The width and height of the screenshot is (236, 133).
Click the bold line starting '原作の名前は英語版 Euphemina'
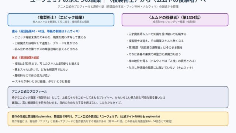click(86, 116)
